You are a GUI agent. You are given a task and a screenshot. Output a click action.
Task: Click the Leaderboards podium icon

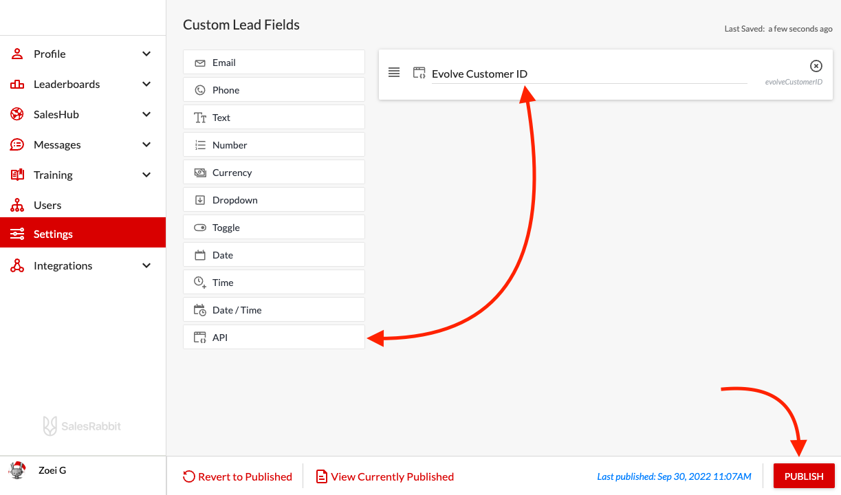tap(17, 84)
